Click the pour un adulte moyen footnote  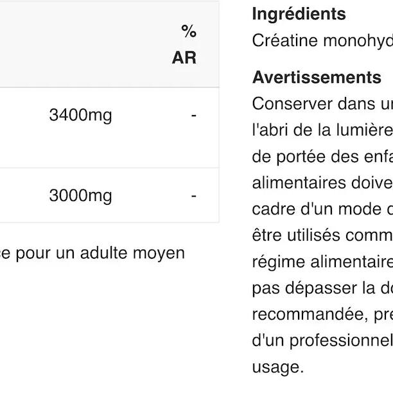pyautogui.click(x=96, y=252)
